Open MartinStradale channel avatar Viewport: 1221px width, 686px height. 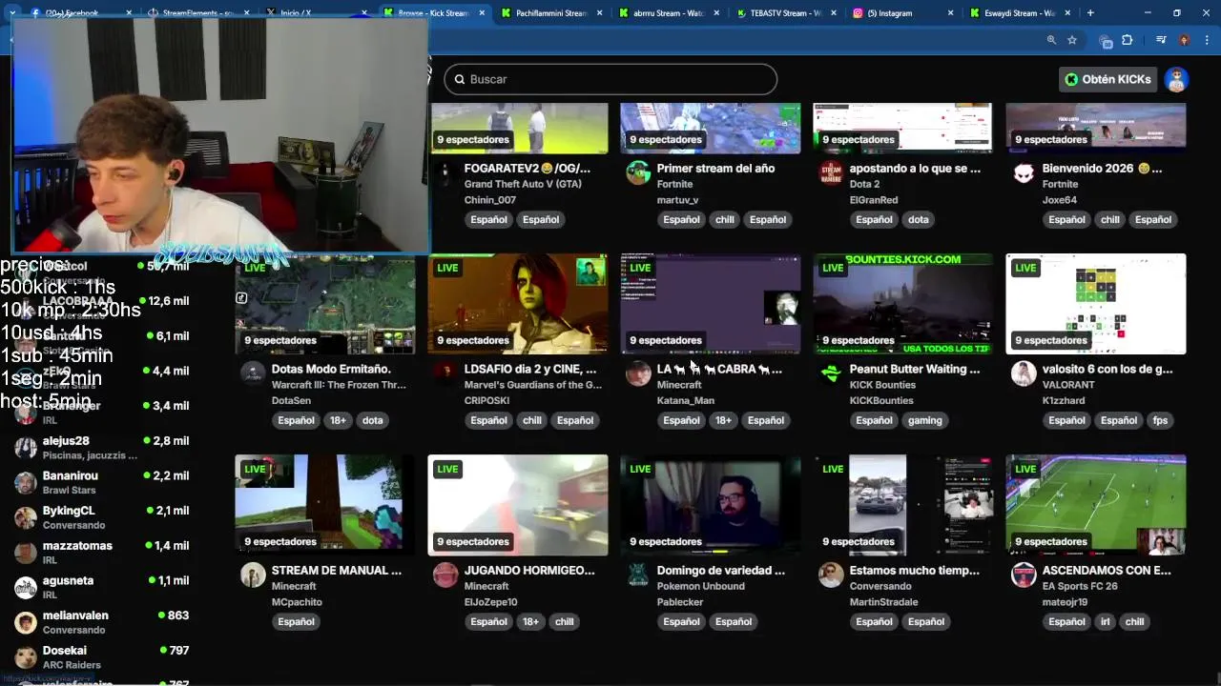[831, 575]
